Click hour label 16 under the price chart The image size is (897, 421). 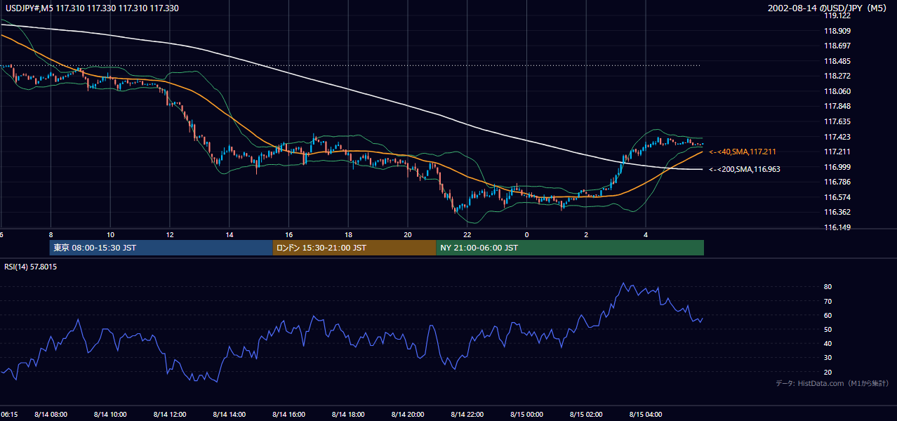click(288, 234)
